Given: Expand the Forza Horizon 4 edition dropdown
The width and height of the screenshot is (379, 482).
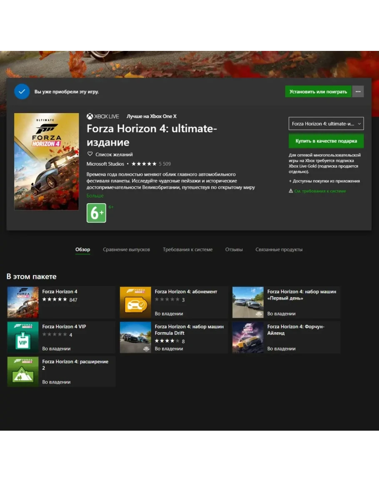Looking at the screenshot, I should pyautogui.click(x=326, y=124).
